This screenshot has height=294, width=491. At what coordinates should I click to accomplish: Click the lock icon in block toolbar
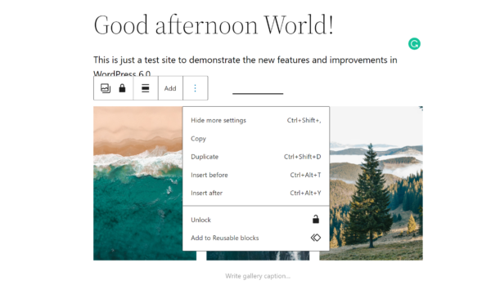[x=122, y=88]
